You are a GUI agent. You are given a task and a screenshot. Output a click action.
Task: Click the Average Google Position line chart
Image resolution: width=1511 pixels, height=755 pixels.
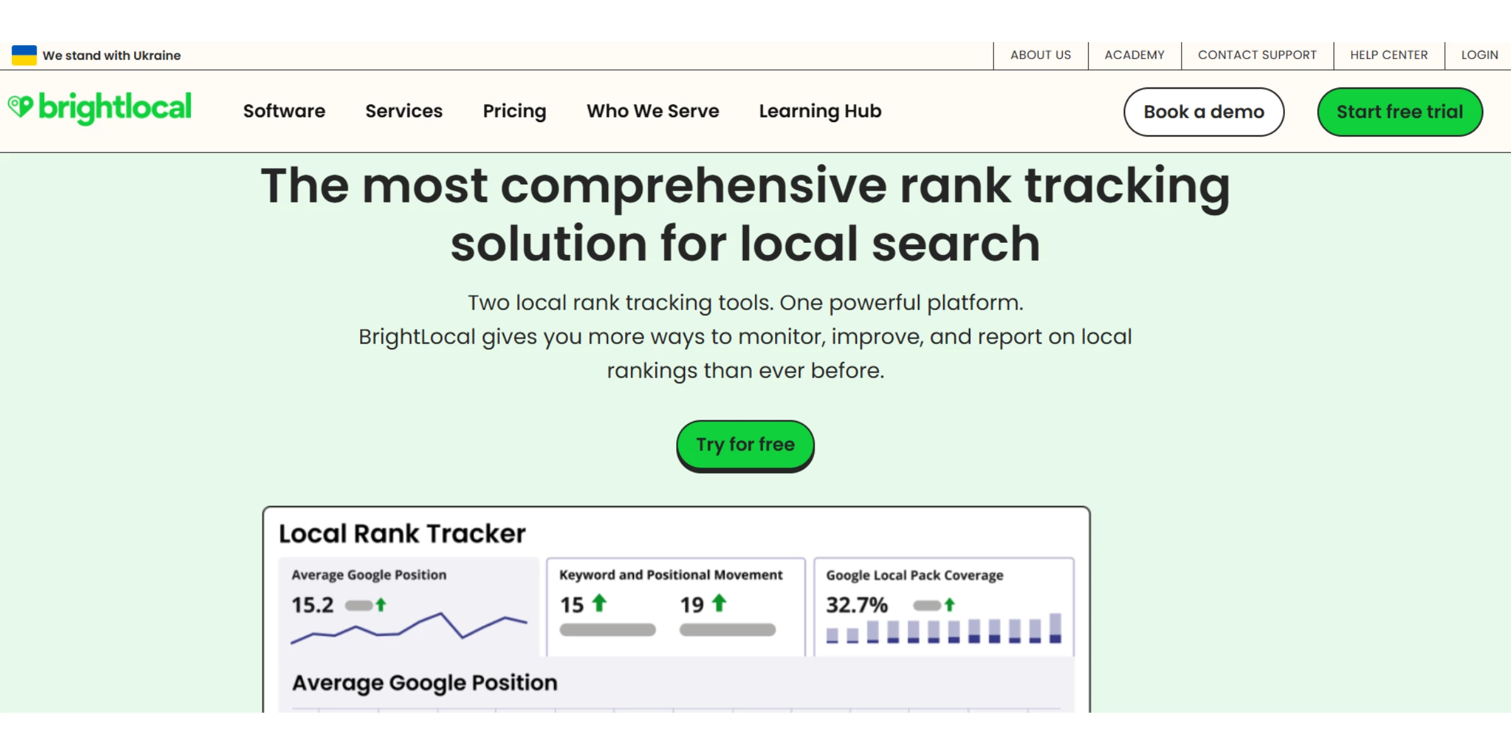pos(409,628)
